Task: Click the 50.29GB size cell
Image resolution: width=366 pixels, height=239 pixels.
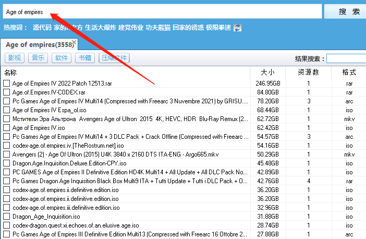Action: [x=268, y=154]
